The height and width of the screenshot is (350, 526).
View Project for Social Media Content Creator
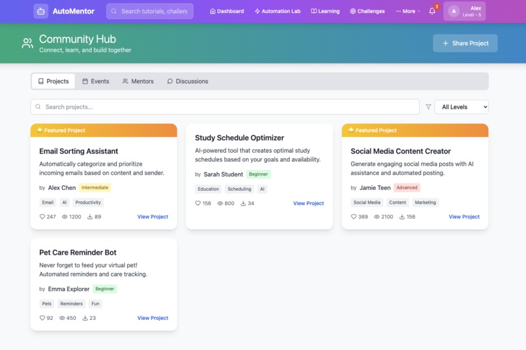[x=464, y=217]
